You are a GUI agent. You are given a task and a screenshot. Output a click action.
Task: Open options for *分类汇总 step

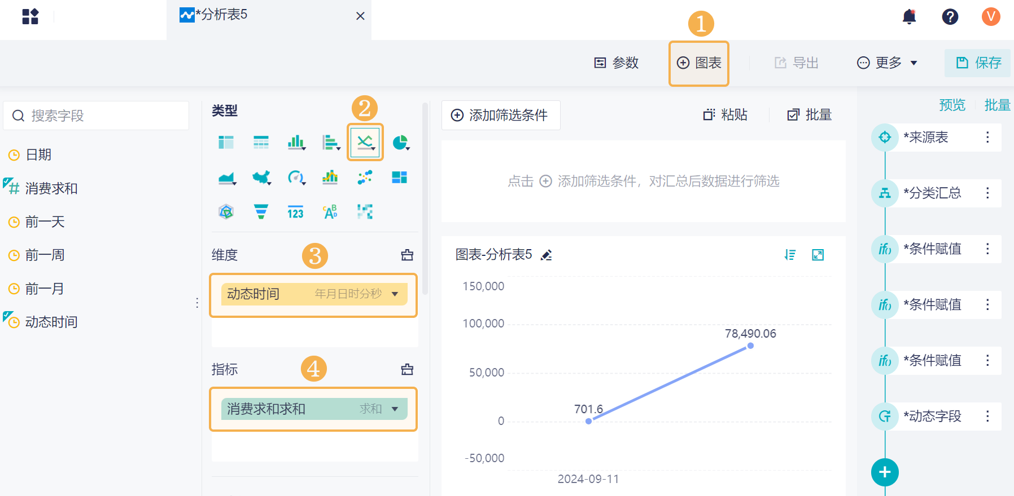pyautogui.click(x=987, y=193)
